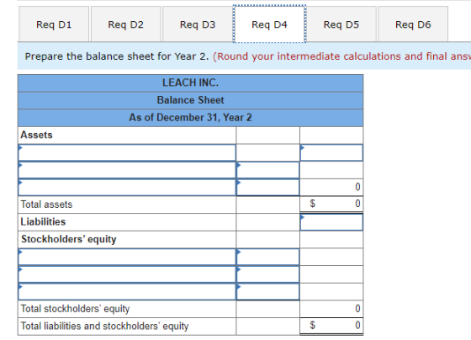The image size is (471, 340).
Task: Switch to the Req D1 tab
Action: pyautogui.click(x=54, y=24)
